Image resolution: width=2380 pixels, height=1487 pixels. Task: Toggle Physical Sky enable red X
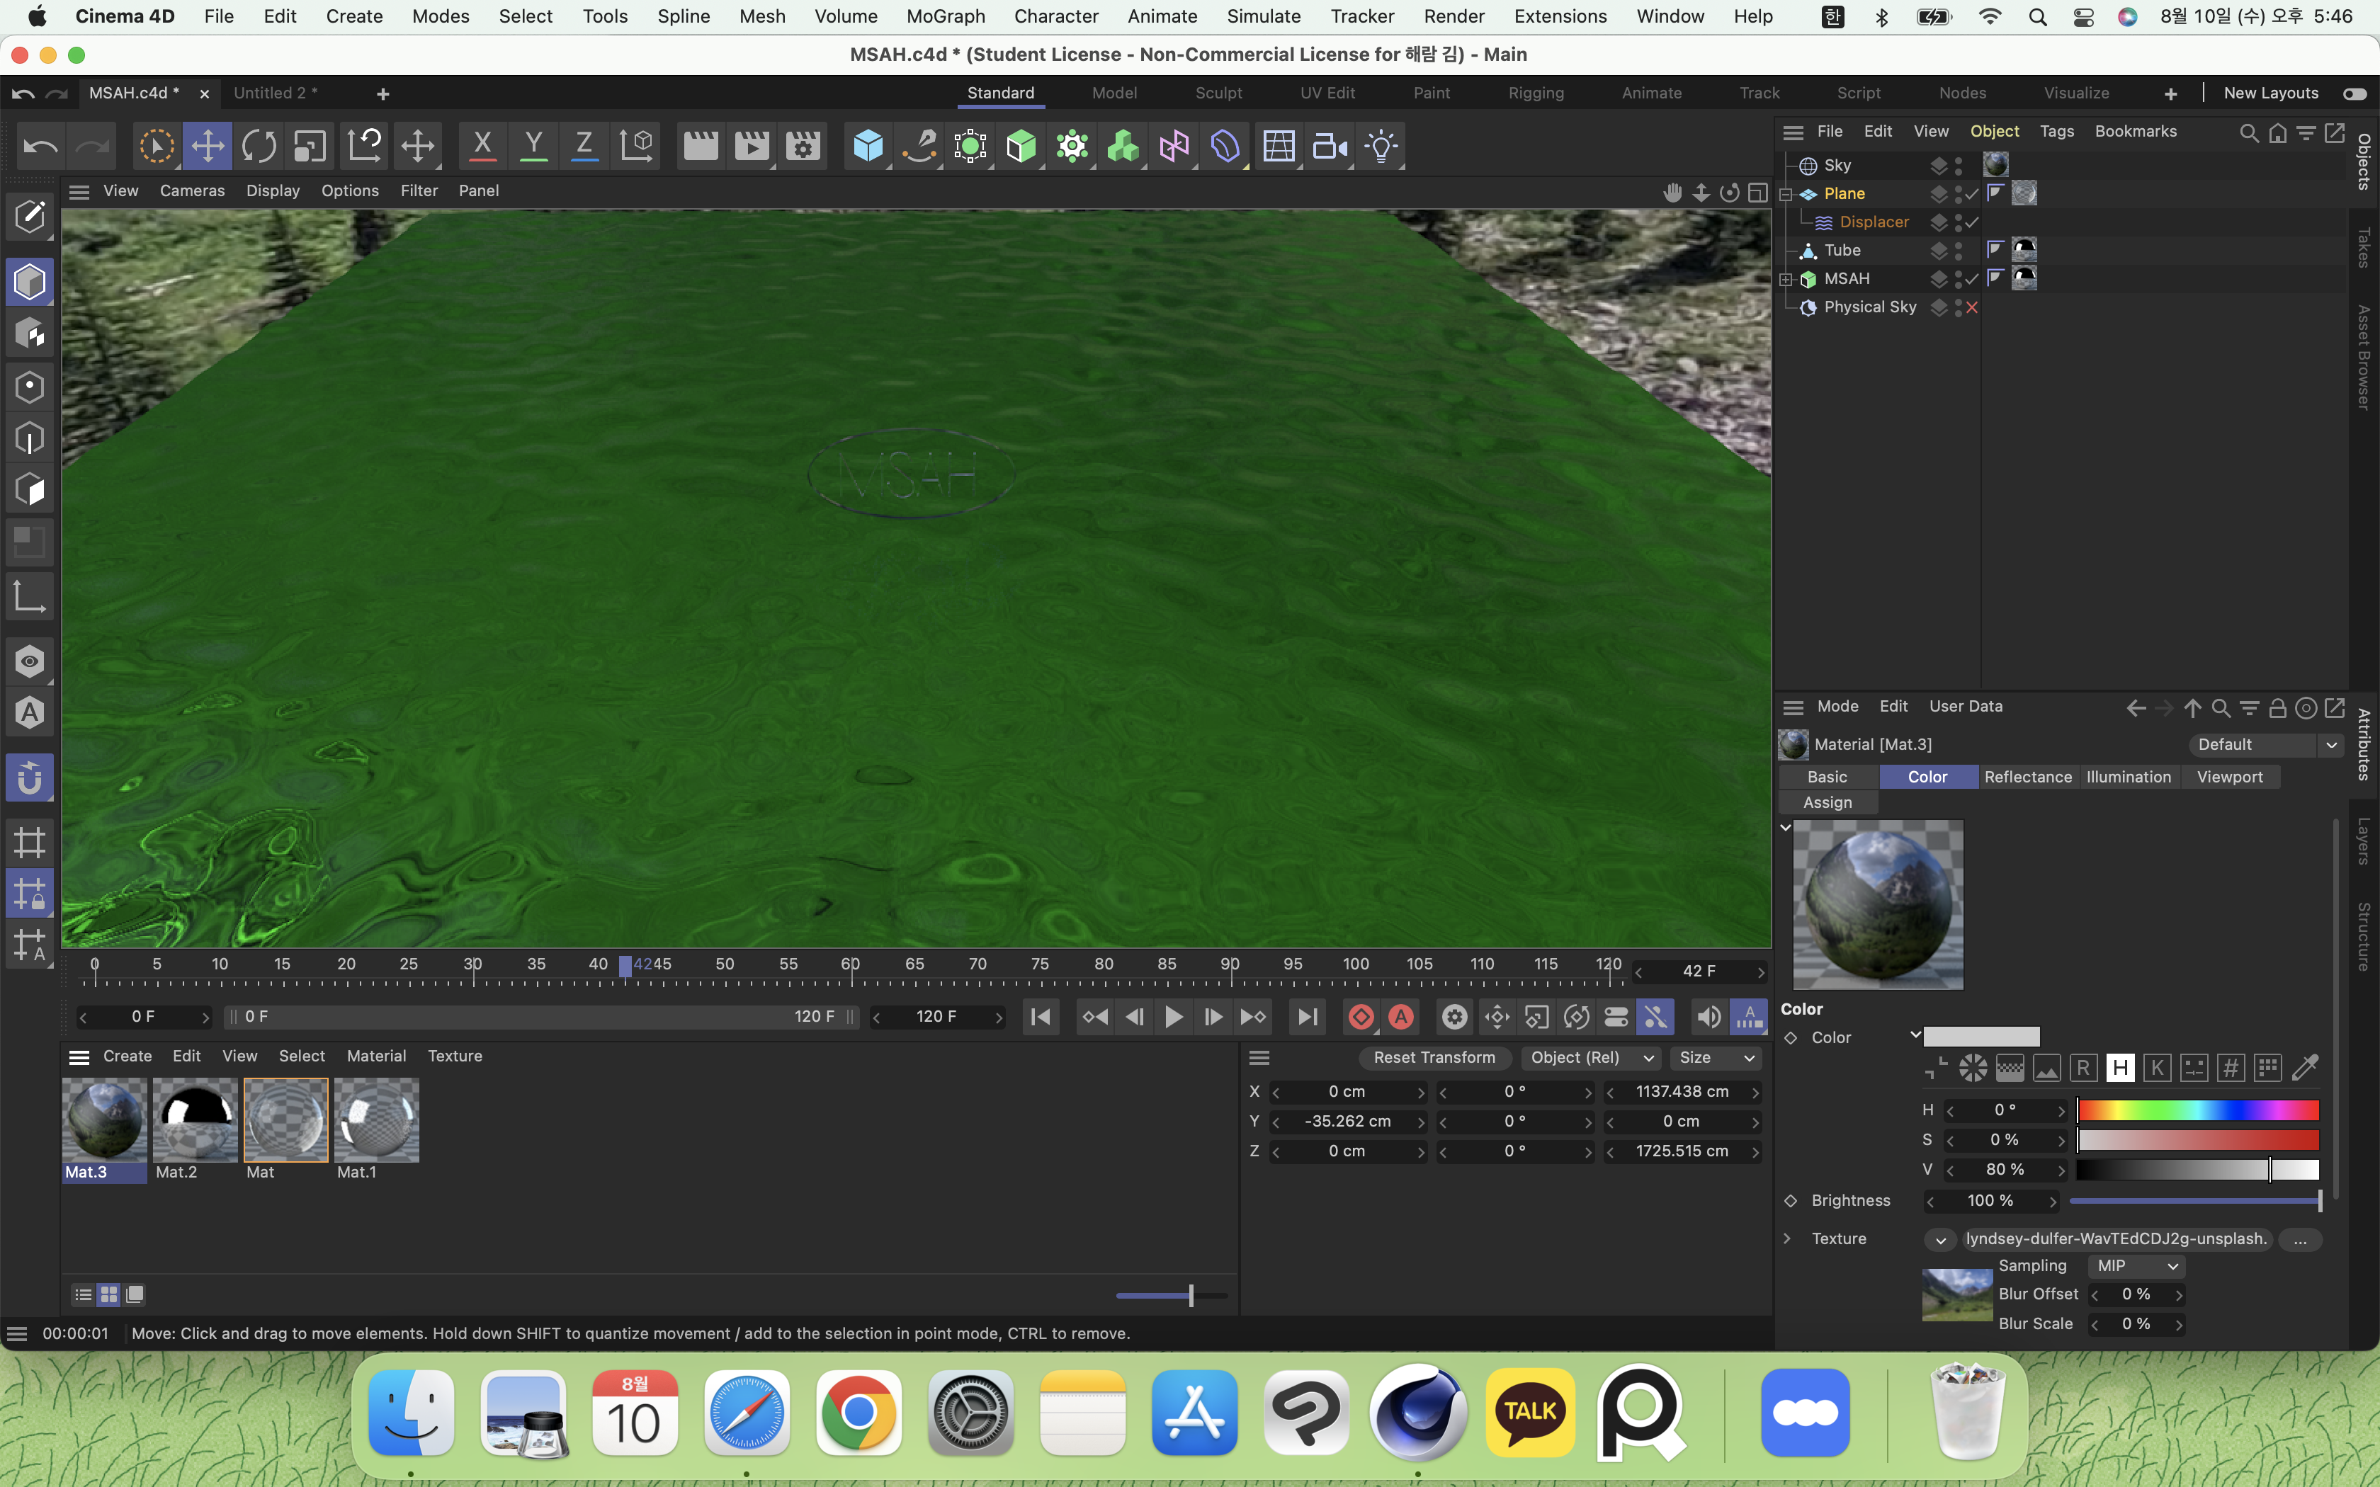(x=1972, y=308)
